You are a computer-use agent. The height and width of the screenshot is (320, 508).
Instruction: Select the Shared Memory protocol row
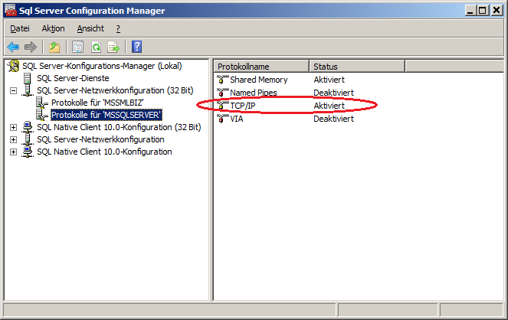(x=259, y=80)
